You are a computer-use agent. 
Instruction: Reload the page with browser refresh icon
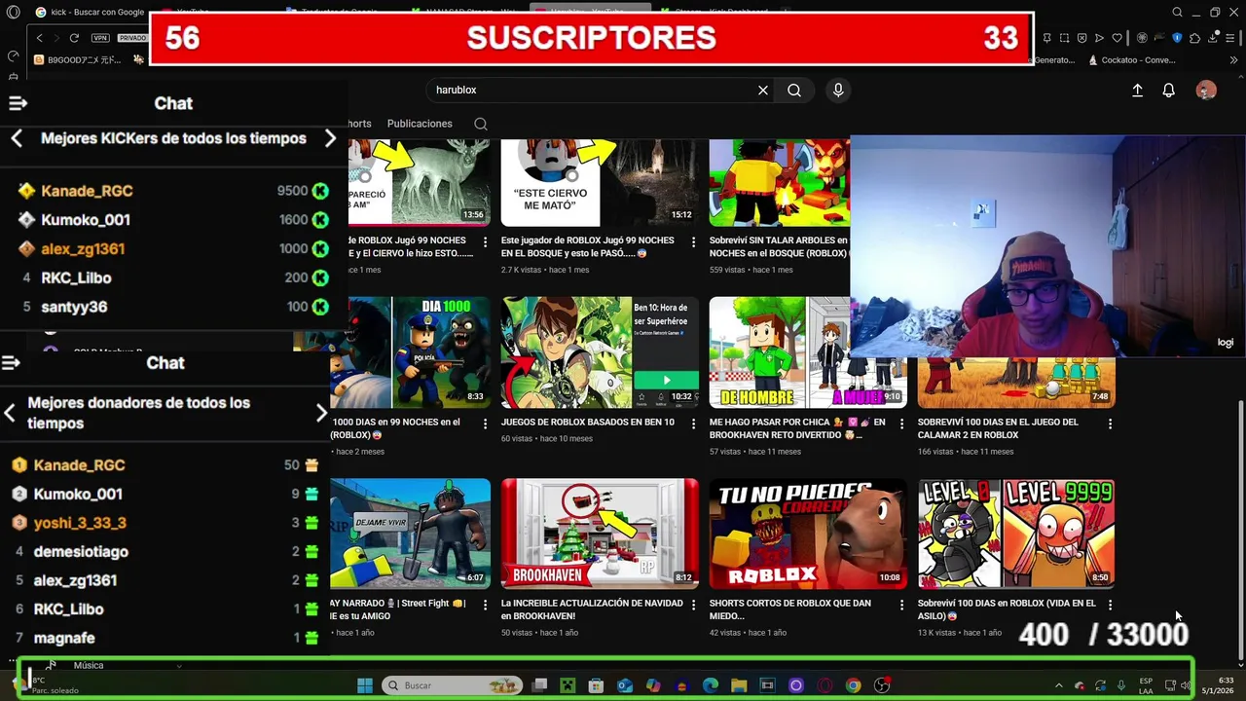74,38
